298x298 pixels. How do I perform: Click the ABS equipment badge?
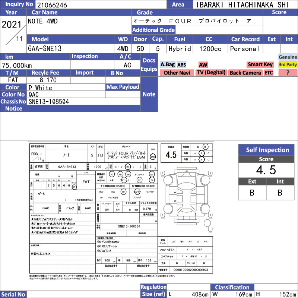pos(181,65)
